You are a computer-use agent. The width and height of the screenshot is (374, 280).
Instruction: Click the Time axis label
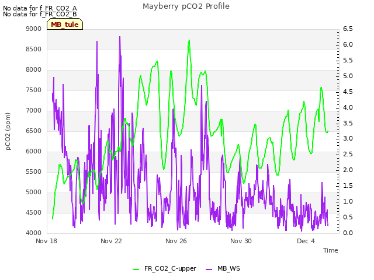(x=331, y=250)
